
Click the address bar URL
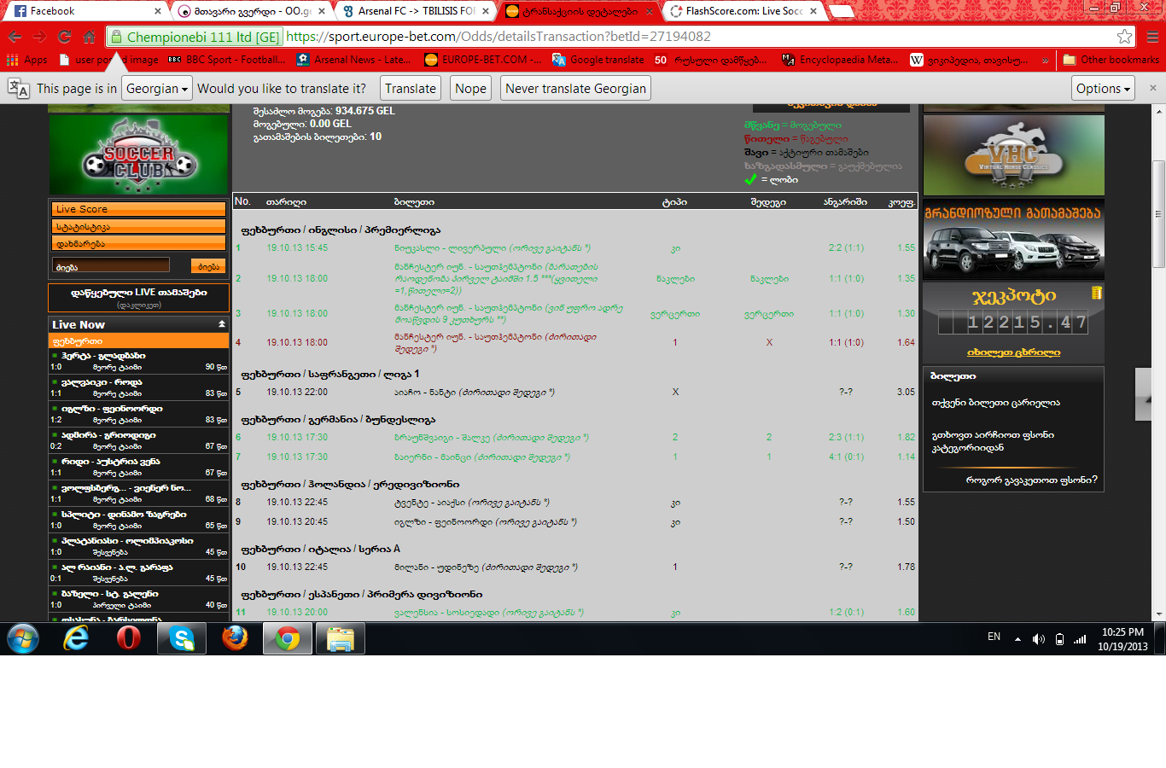click(x=498, y=37)
